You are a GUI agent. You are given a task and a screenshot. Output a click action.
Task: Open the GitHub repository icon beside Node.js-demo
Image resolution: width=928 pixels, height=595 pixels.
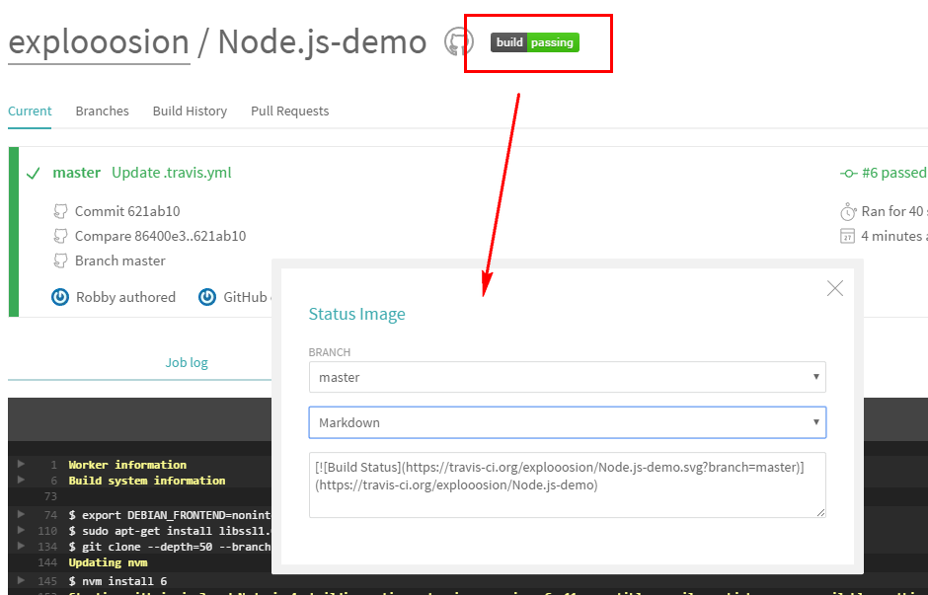[x=459, y=42]
